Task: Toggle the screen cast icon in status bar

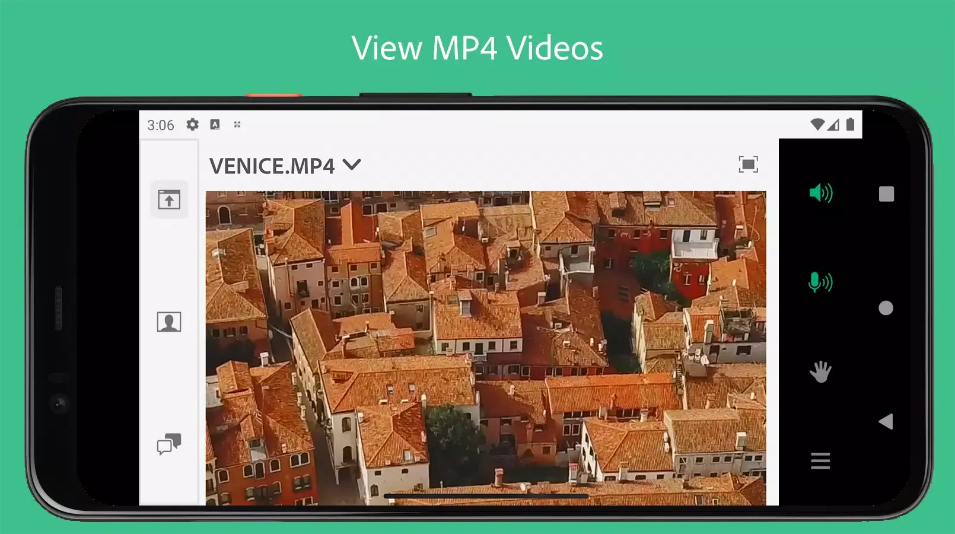Action: click(x=237, y=125)
